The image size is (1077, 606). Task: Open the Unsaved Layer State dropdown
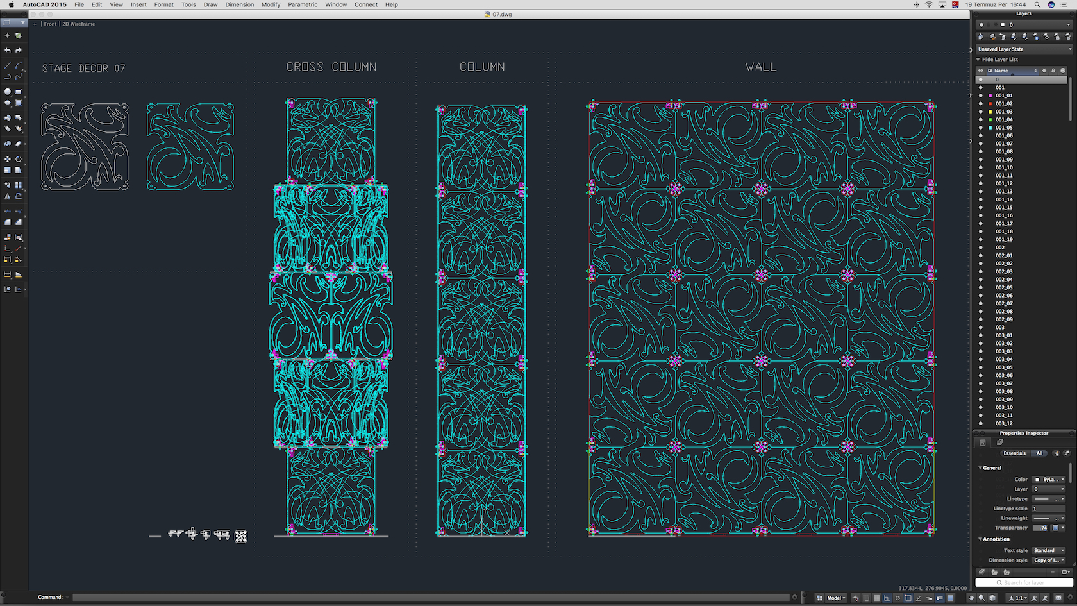point(1024,49)
